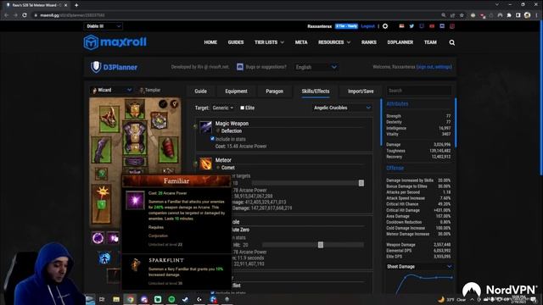This screenshot has height=305, width=543.
Task: Click the D3Planner shield icon
Action: (96, 67)
